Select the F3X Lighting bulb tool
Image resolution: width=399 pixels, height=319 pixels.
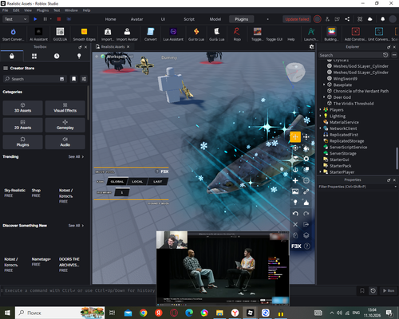[x=295, y=203]
